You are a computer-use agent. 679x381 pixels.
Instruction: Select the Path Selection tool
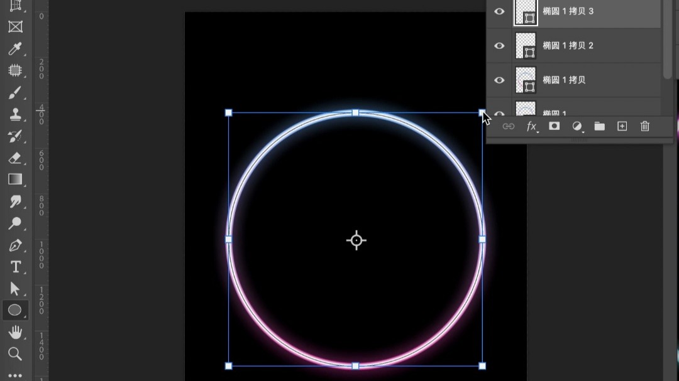15,289
